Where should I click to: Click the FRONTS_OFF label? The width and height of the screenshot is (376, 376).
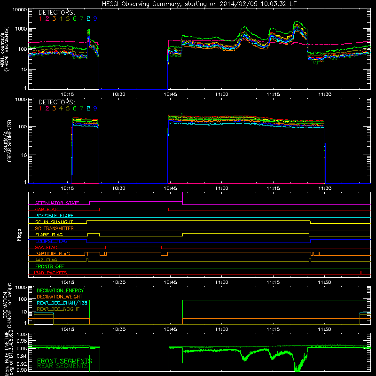(x=50, y=266)
